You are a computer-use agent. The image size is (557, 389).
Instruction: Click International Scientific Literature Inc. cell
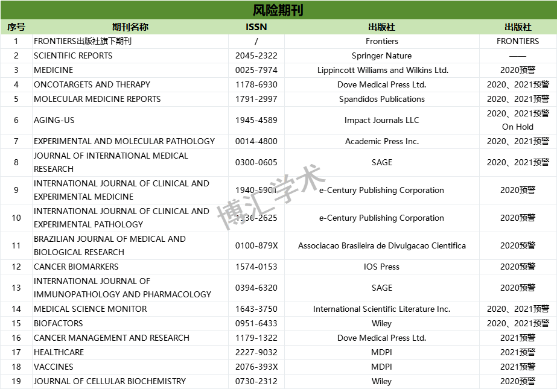pyautogui.click(x=381, y=309)
